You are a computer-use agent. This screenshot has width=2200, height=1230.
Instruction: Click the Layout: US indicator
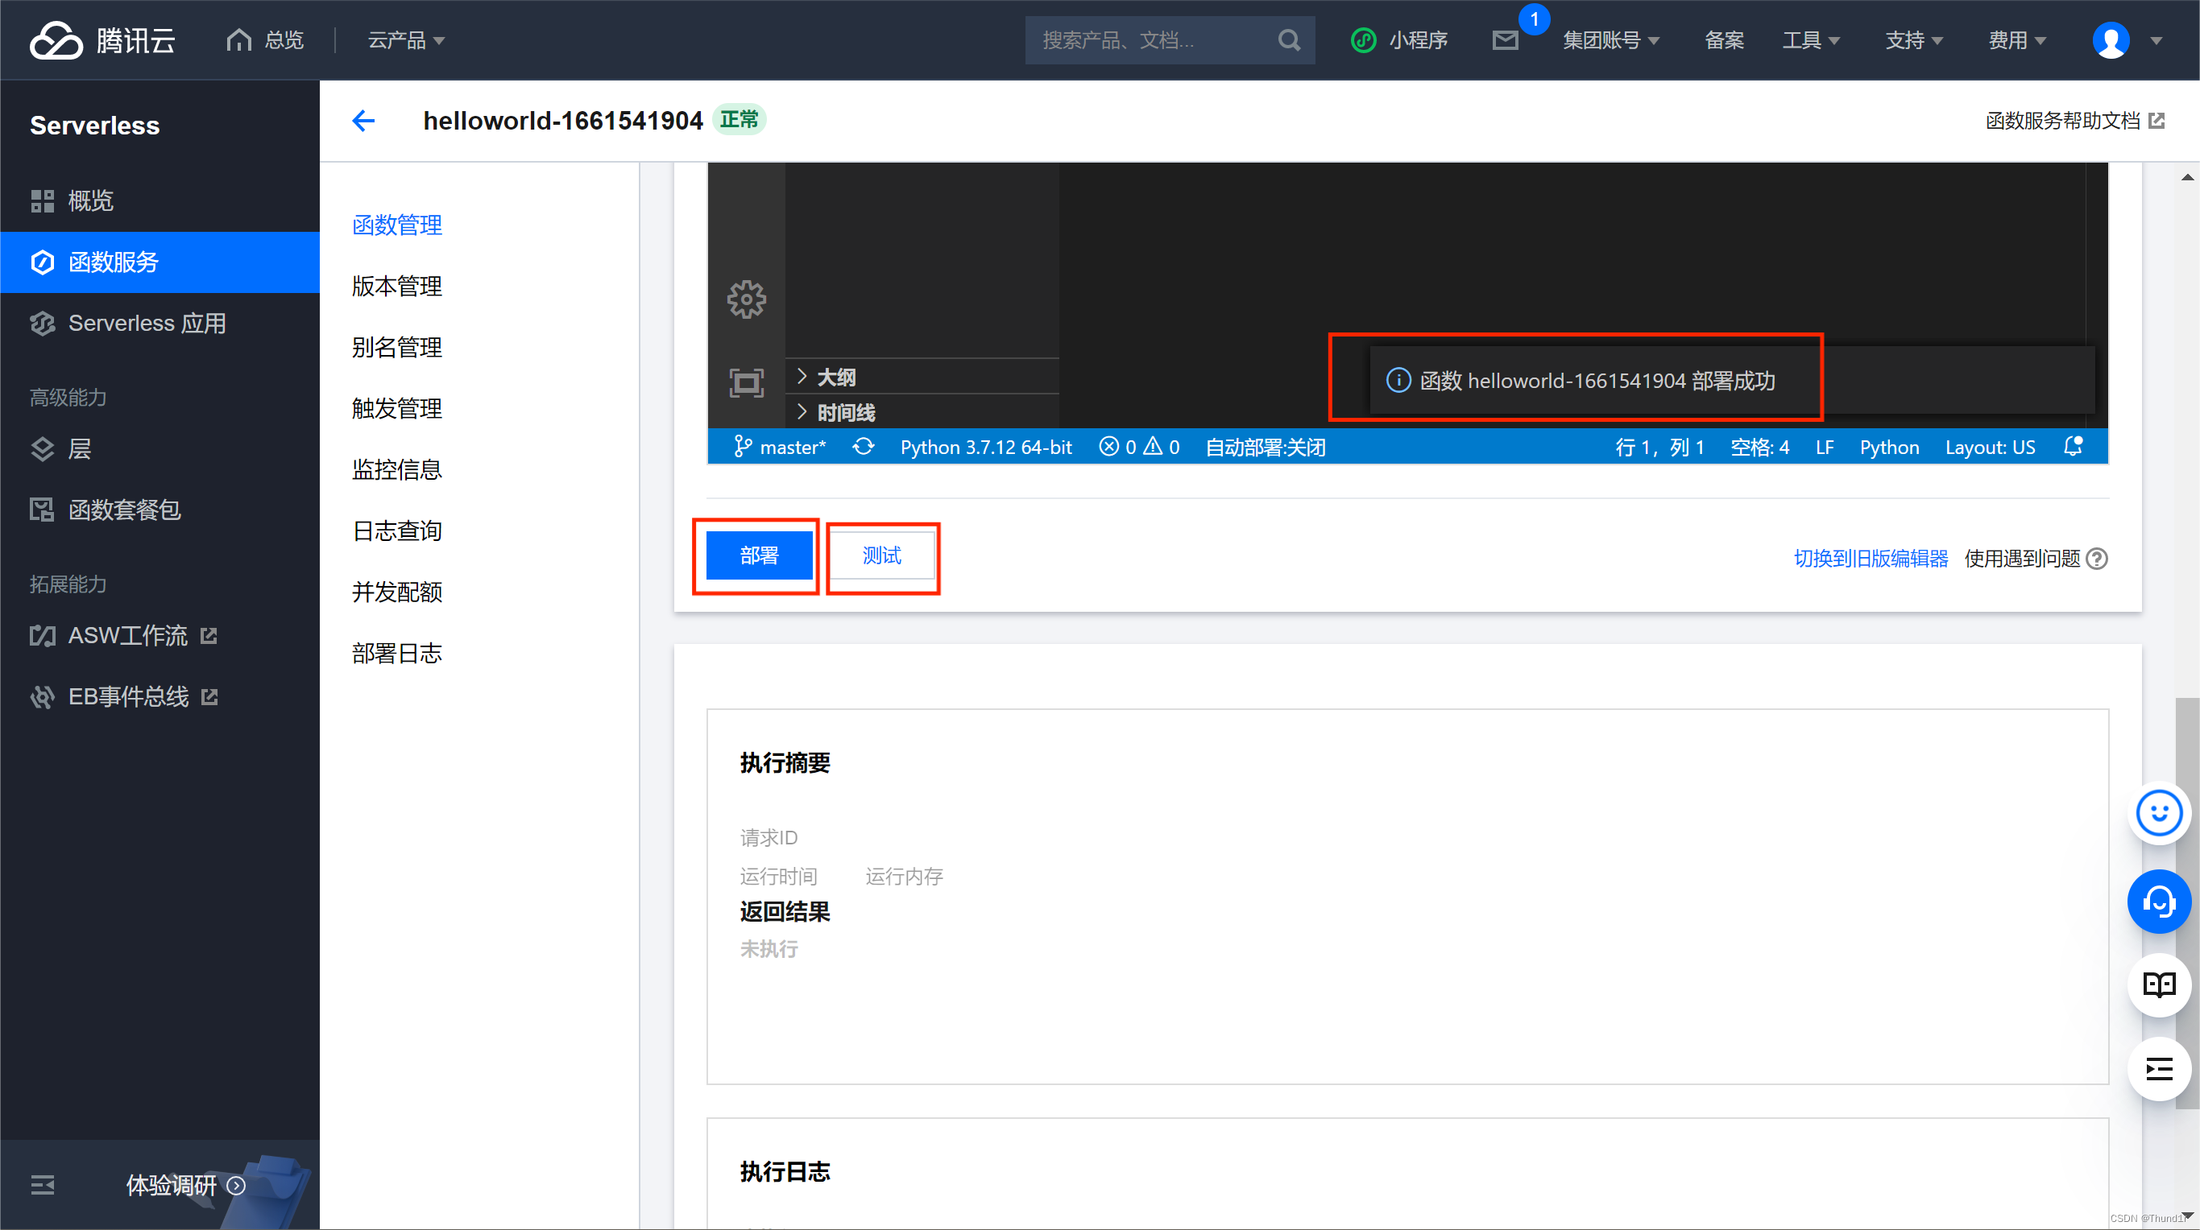1989,447
